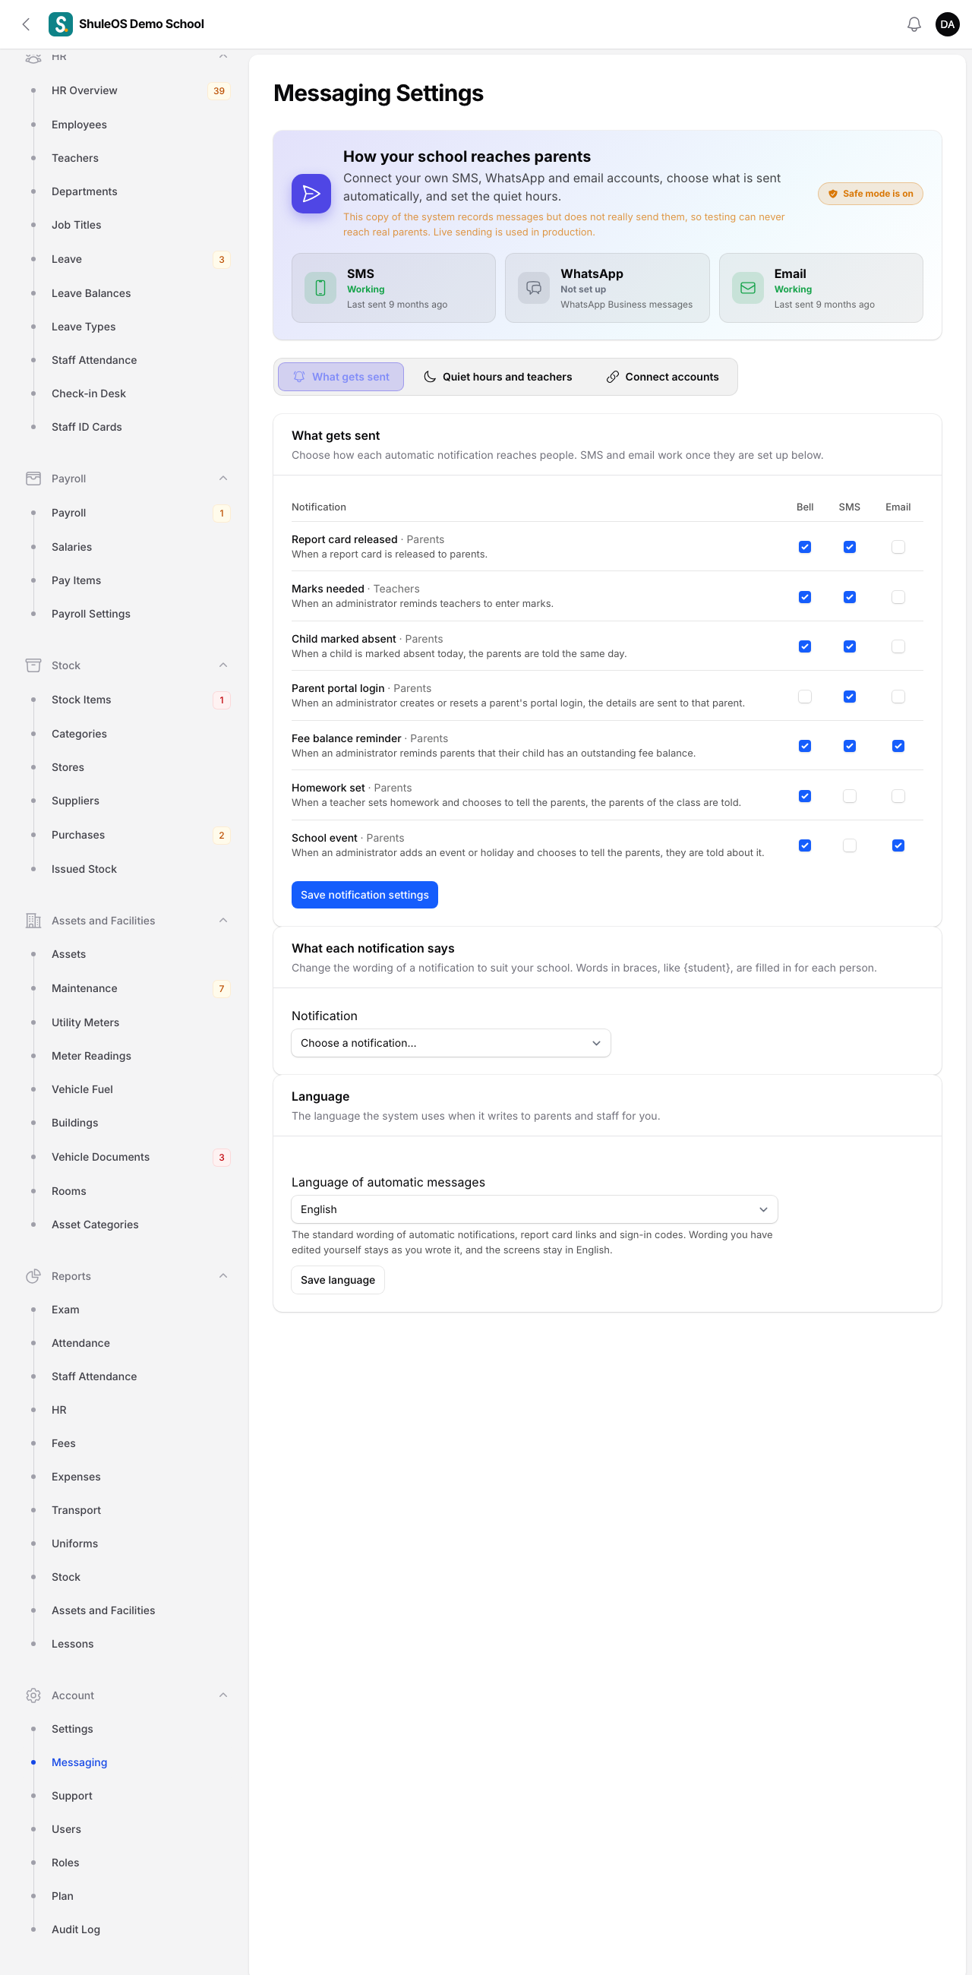This screenshot has width=972, height=1975.
Task: Uncheck Email for Fee balance reminder
Action: [x=898, y=746]
